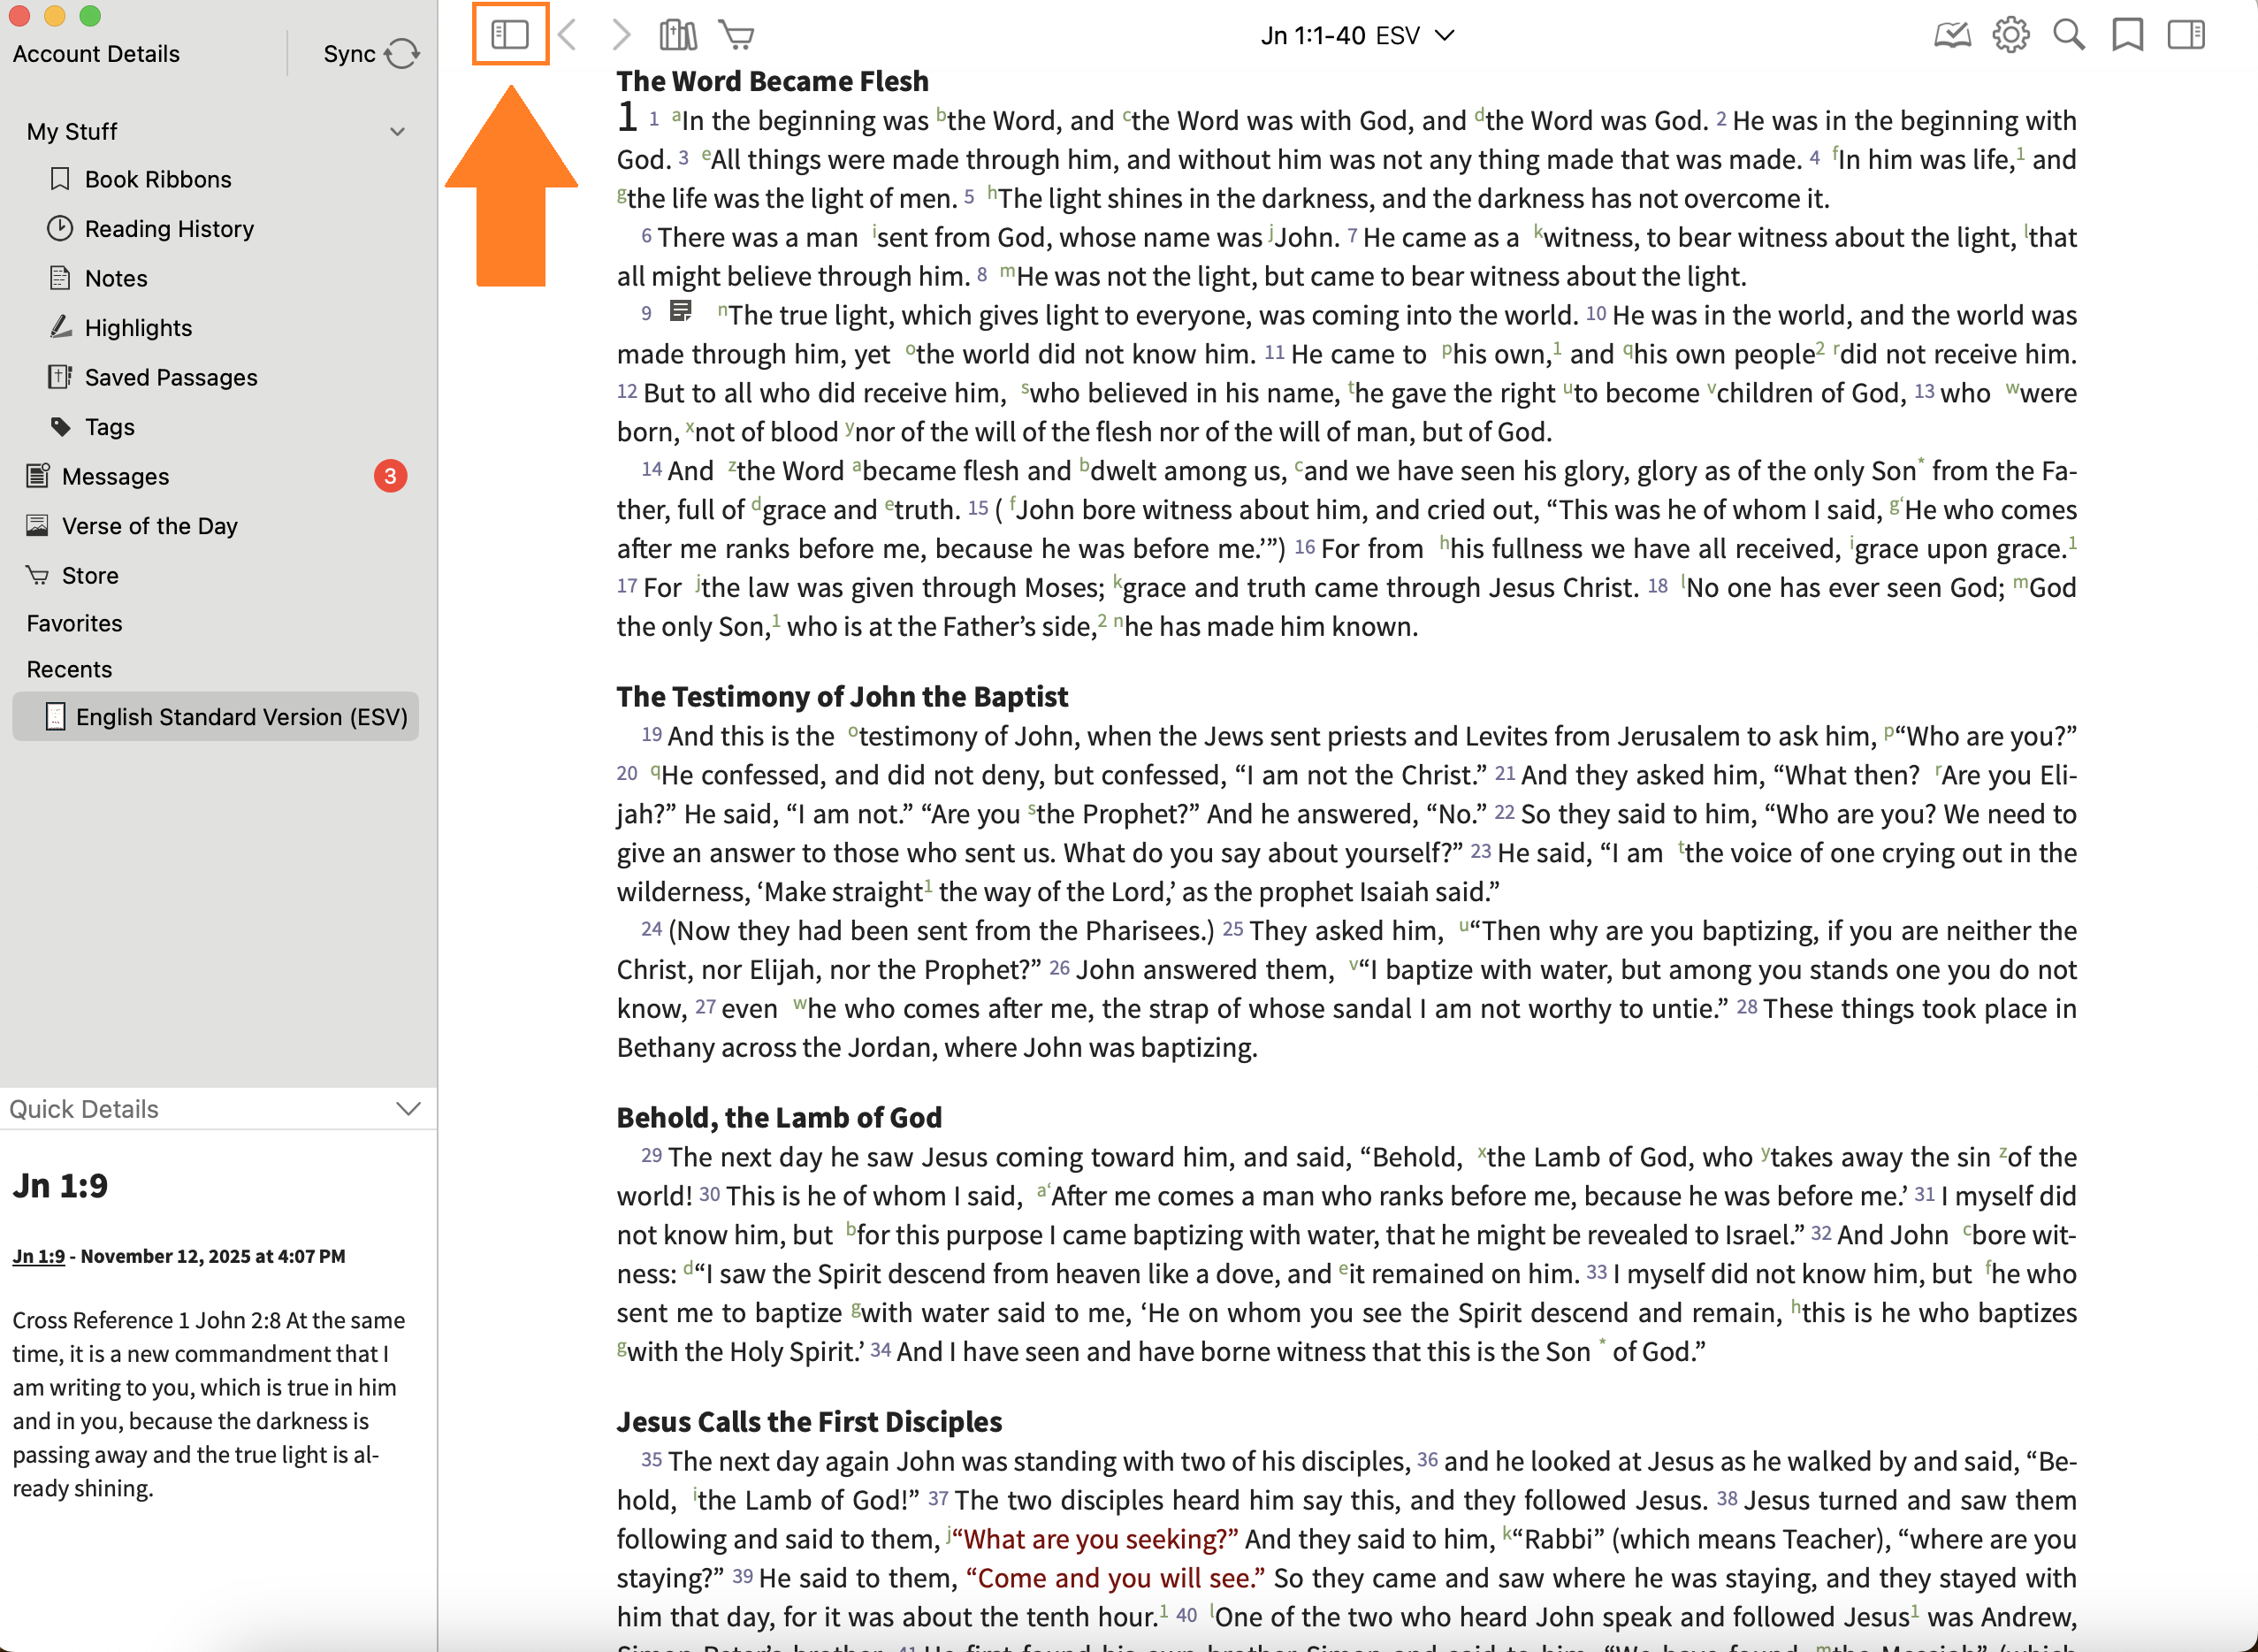Open Messages with 3 unread badge
This screenshot has height=1652, width=2258.
point(115,477)
